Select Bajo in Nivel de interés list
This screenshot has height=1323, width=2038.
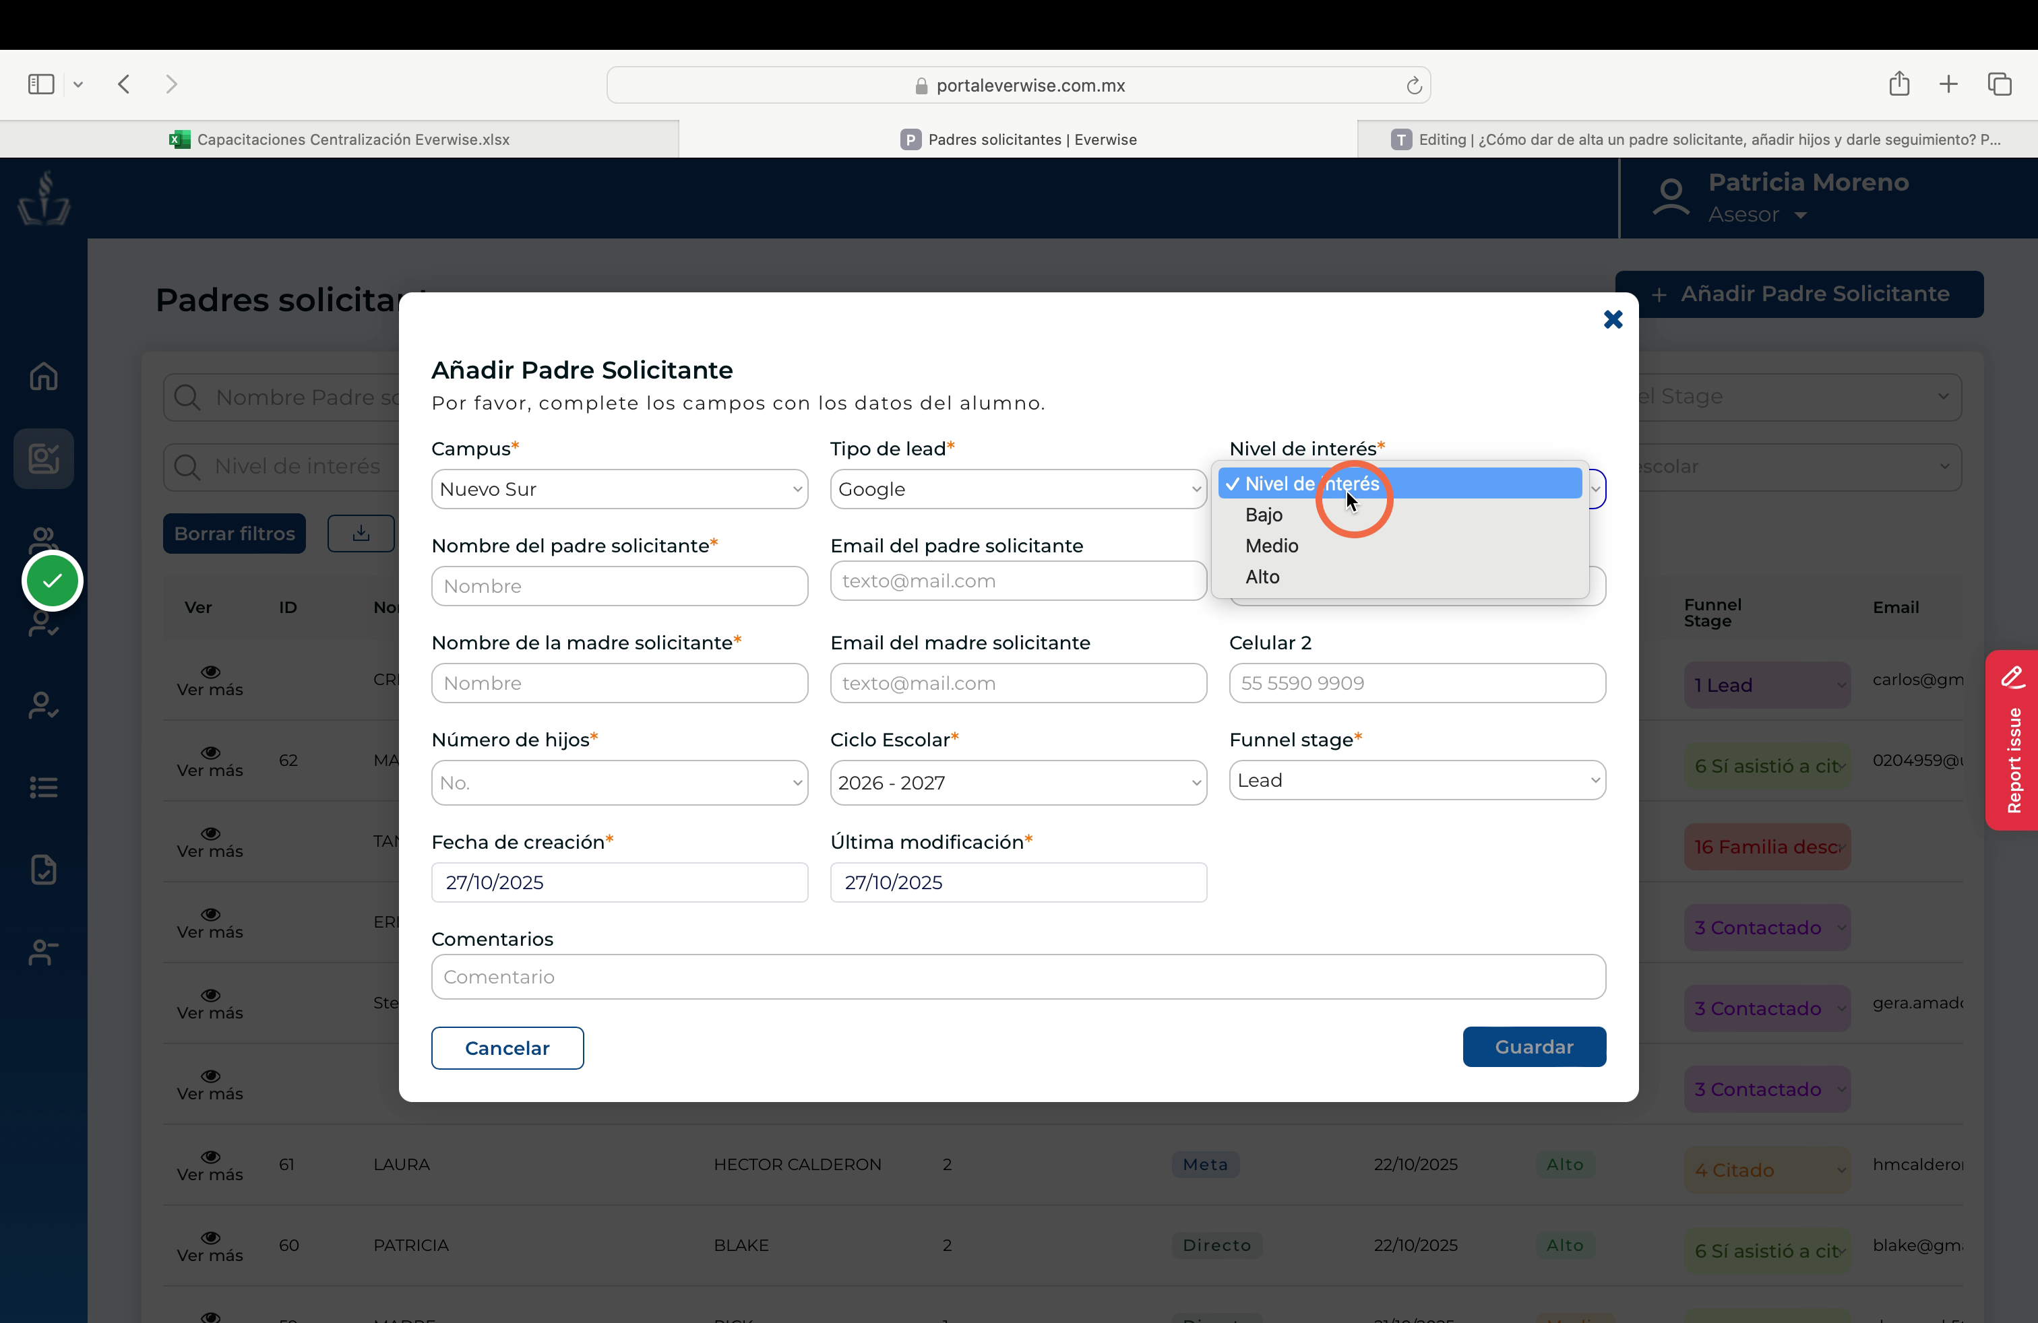[1400, 514]
